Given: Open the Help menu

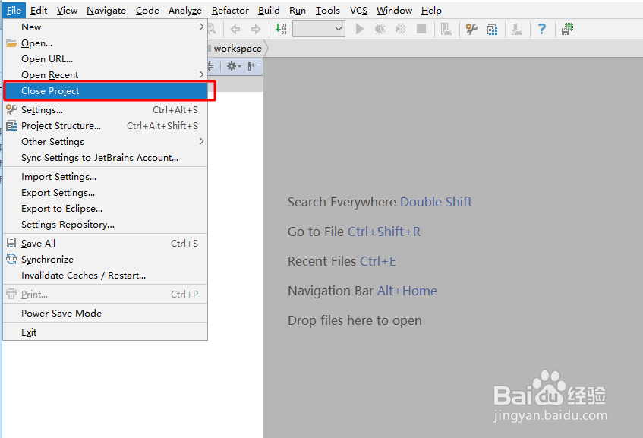Looking at the screenshot, I should pyautogui.click(x=431, y=11).
